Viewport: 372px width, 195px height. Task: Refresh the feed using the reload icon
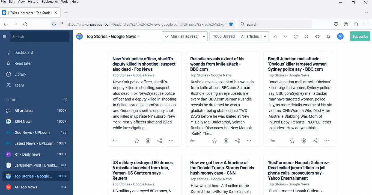(x=296, y=37)
